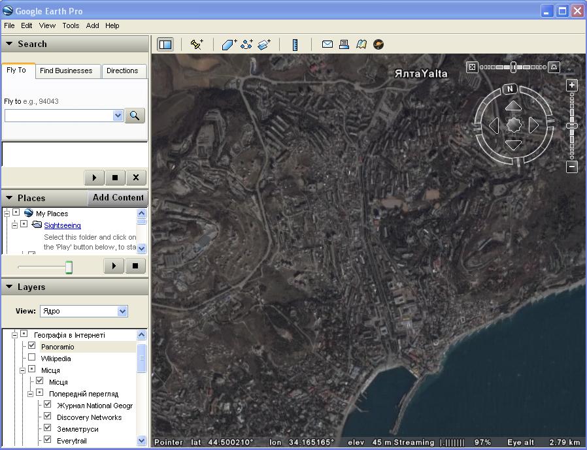Toggle the sidebar visibility icon
Image resolution: width=587 pixels, height=450 pixels.
point(165,44)
